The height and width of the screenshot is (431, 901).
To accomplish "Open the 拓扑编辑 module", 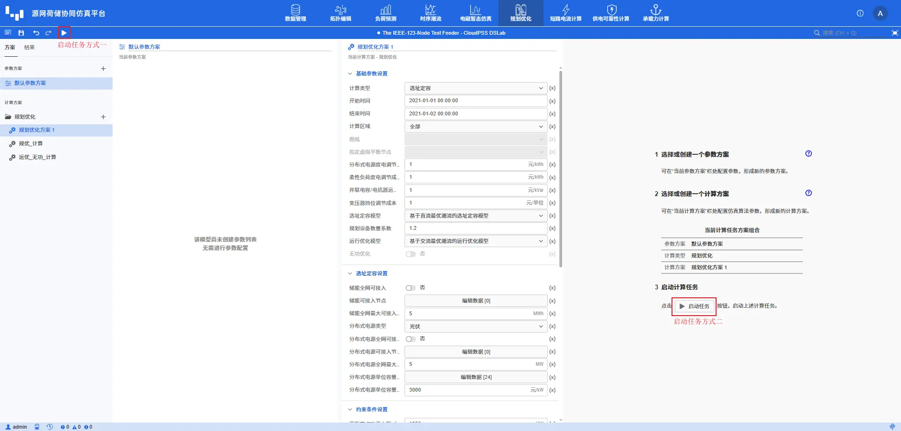I will pos(341,13).
